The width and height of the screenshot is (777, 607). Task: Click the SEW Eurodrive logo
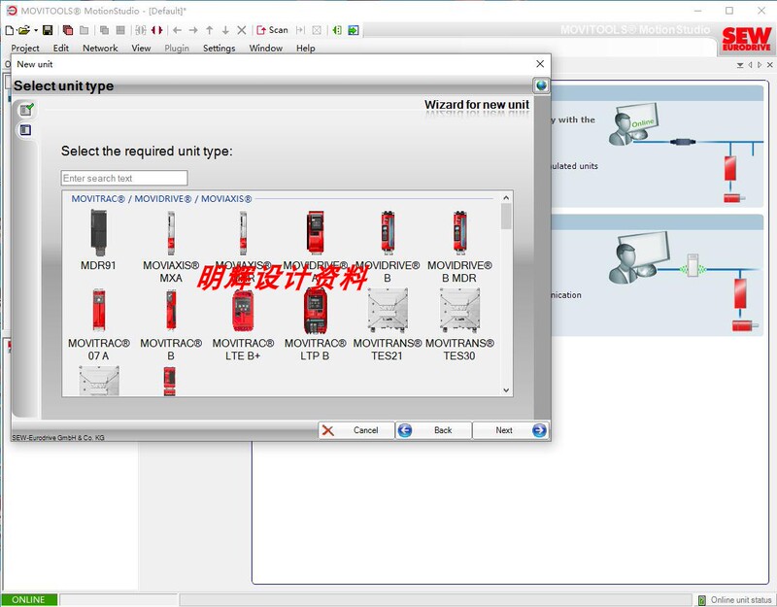pos(746,39)
